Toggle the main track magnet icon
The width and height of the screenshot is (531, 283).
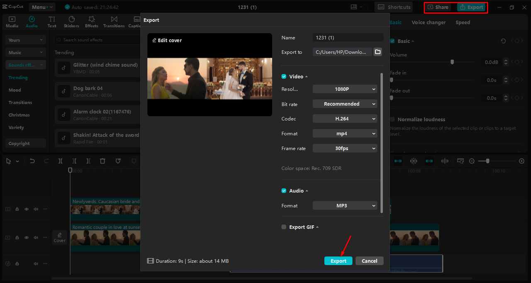tap(398, 161)
